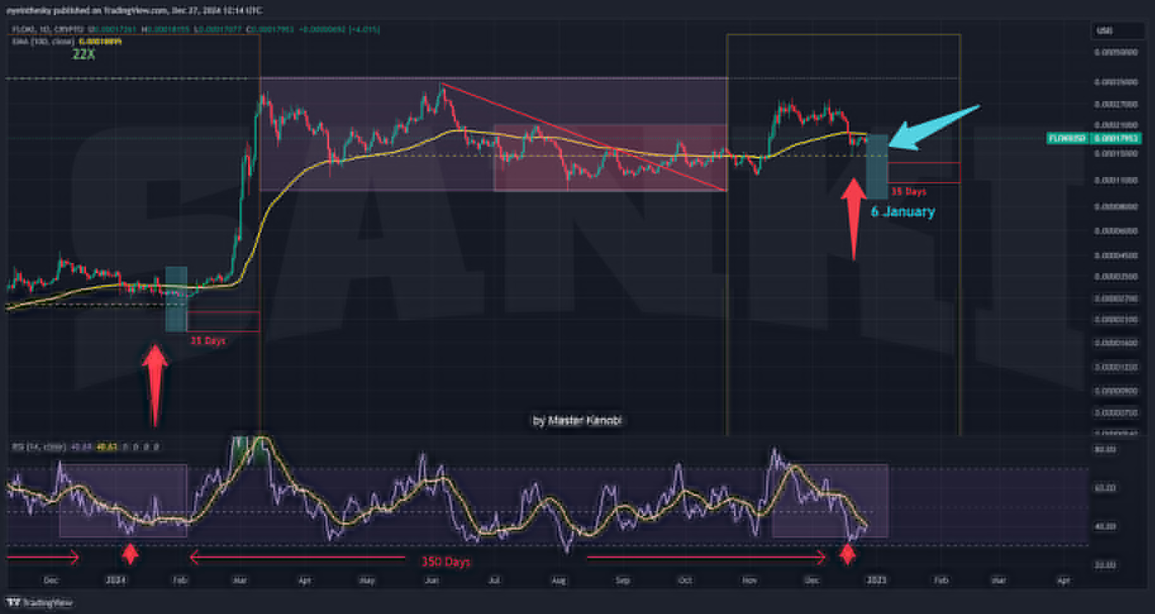Click the RSI indicator legend
1155x614 pixels.
point(85,447)
